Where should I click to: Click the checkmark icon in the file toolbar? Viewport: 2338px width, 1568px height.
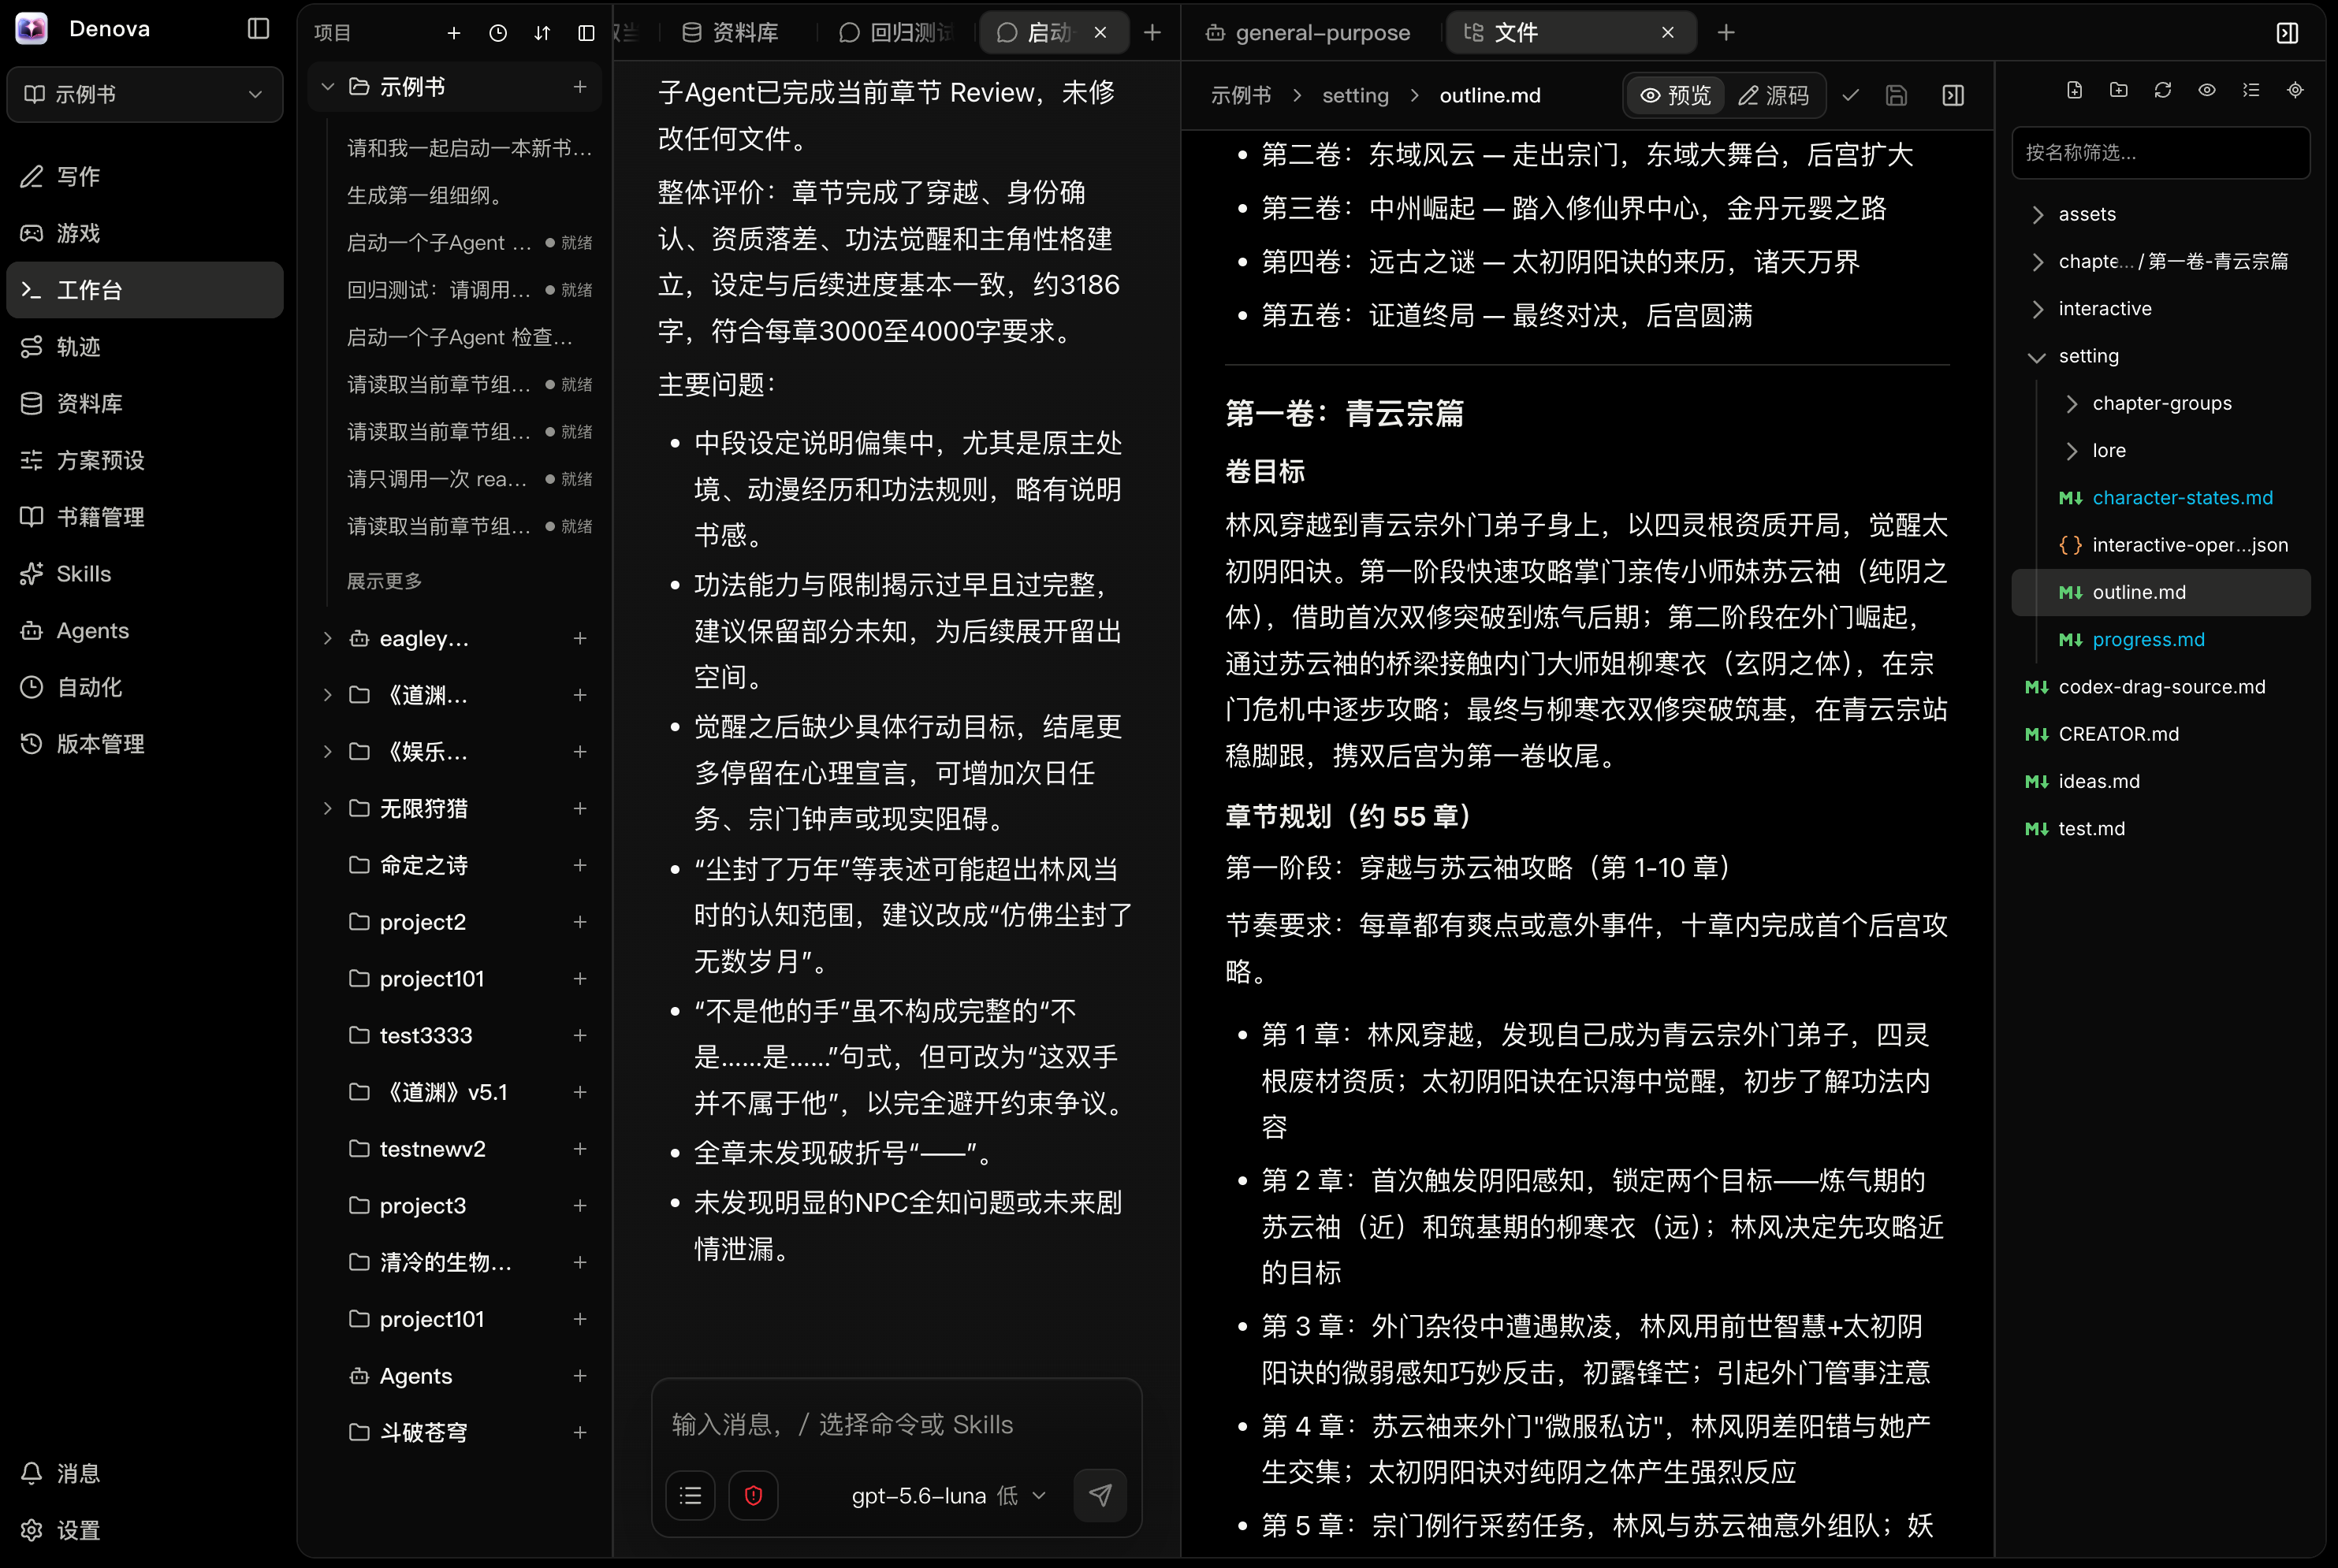tap(1851, 95)
